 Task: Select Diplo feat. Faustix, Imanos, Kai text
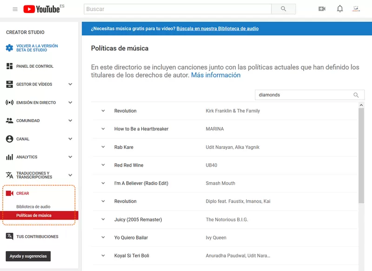tap(238, 201)
